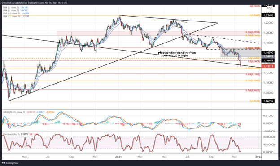Image resolution: width=280 pixels, height=166 pixels.
Task: Select the EMA (21, close, 0) legend
Action: 16,16
